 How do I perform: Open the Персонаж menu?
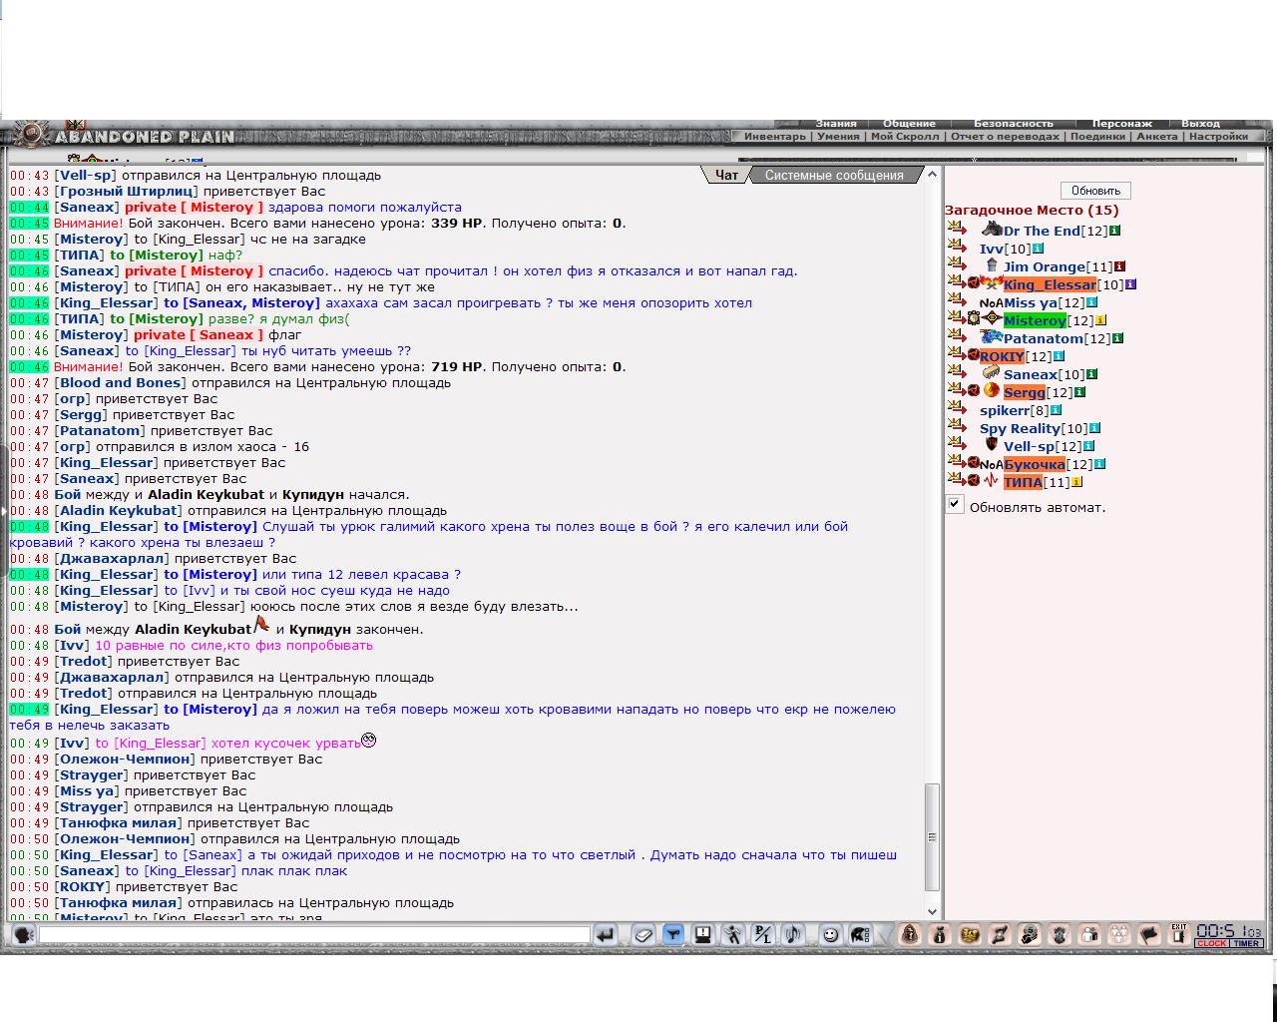coord(1121,124)
